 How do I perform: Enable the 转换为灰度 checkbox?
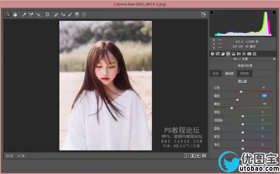(x=235, y=65)
